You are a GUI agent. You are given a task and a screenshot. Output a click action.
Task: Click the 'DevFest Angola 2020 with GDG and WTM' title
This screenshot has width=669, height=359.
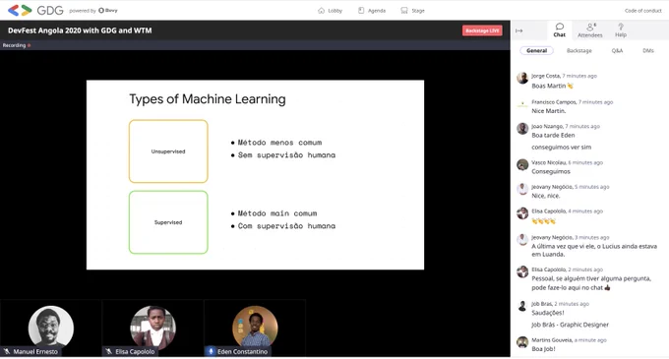[x=80, y=30]
